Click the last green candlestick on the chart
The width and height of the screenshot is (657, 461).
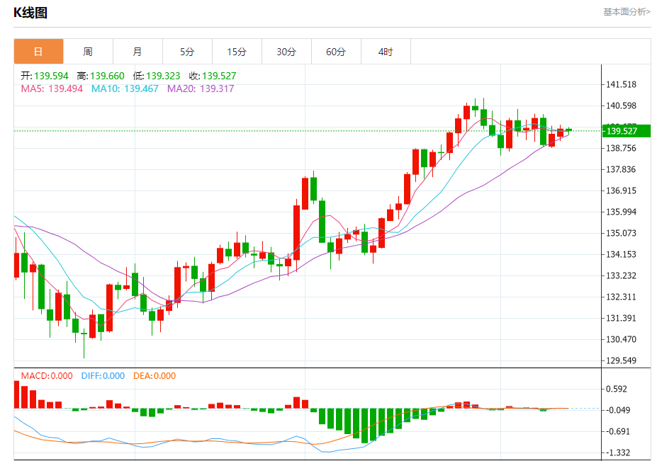tap(568, 130)
